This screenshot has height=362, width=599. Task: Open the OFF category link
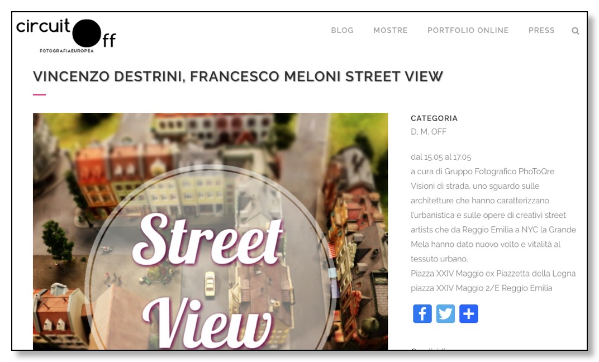pyautogui.click(x=439, y=132)
